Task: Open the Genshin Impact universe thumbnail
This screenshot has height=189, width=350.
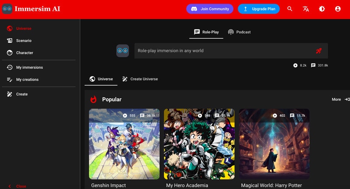Action: [x=124, y=144]
